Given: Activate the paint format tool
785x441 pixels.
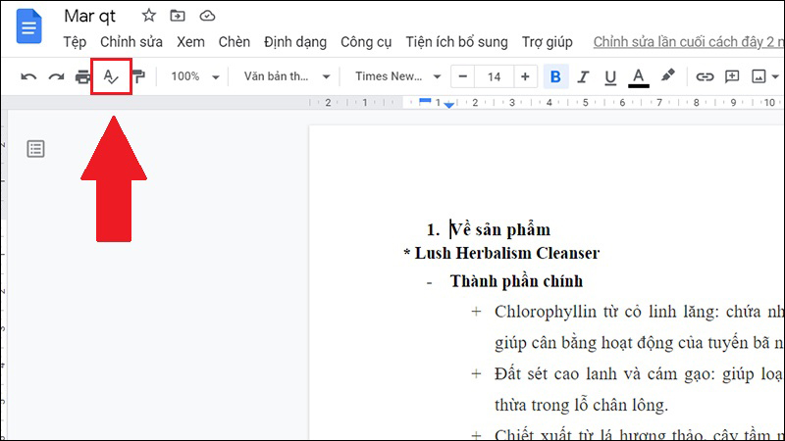Looking at the screenshot, I should pyautogui.click(x=138, y=76).
